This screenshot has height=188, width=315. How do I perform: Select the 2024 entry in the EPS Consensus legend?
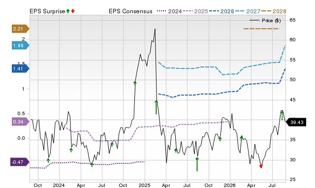point(169,11)
